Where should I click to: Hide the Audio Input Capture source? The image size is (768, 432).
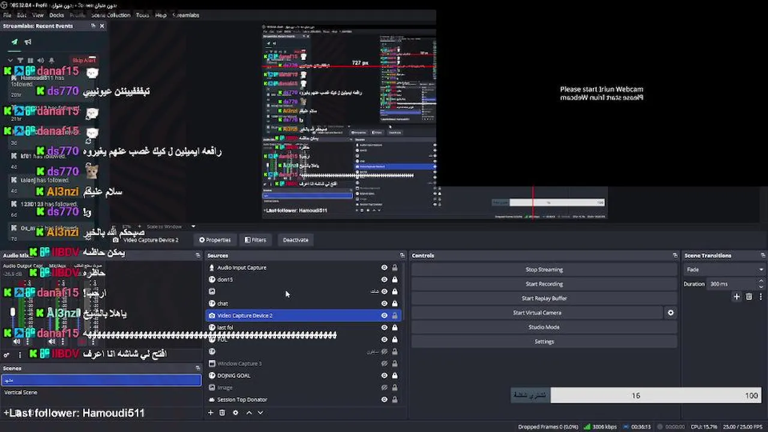pos(385,268)
